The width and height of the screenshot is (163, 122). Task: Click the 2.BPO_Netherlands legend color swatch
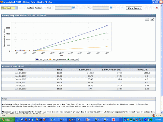50,60
